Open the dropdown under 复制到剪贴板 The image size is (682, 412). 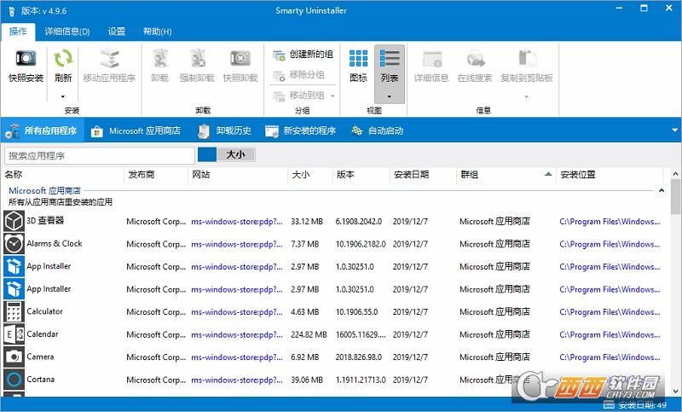(x=527, y=96)
